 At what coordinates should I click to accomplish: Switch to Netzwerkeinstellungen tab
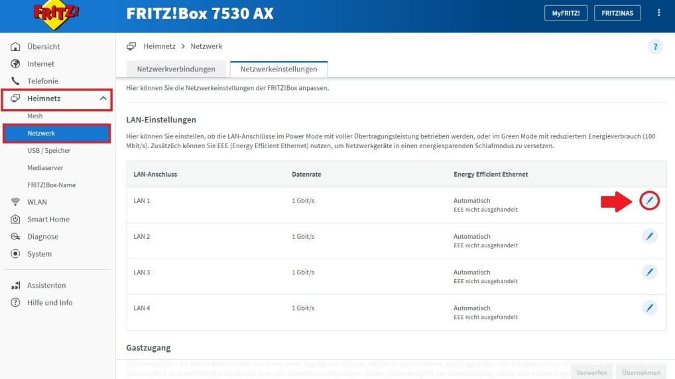pyautogui.click(x=279, y=69)
